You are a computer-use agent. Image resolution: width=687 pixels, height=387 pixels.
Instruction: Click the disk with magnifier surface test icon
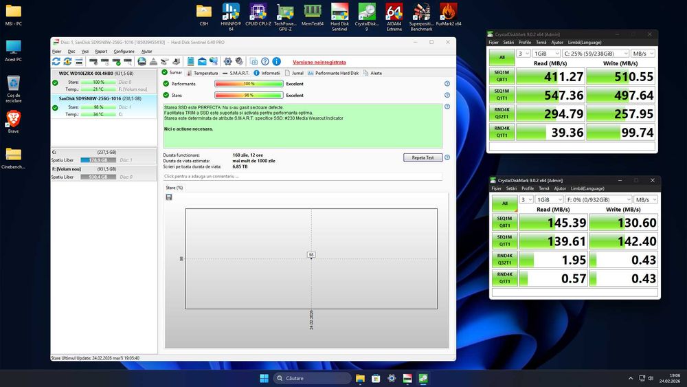(x=128, y=61)
